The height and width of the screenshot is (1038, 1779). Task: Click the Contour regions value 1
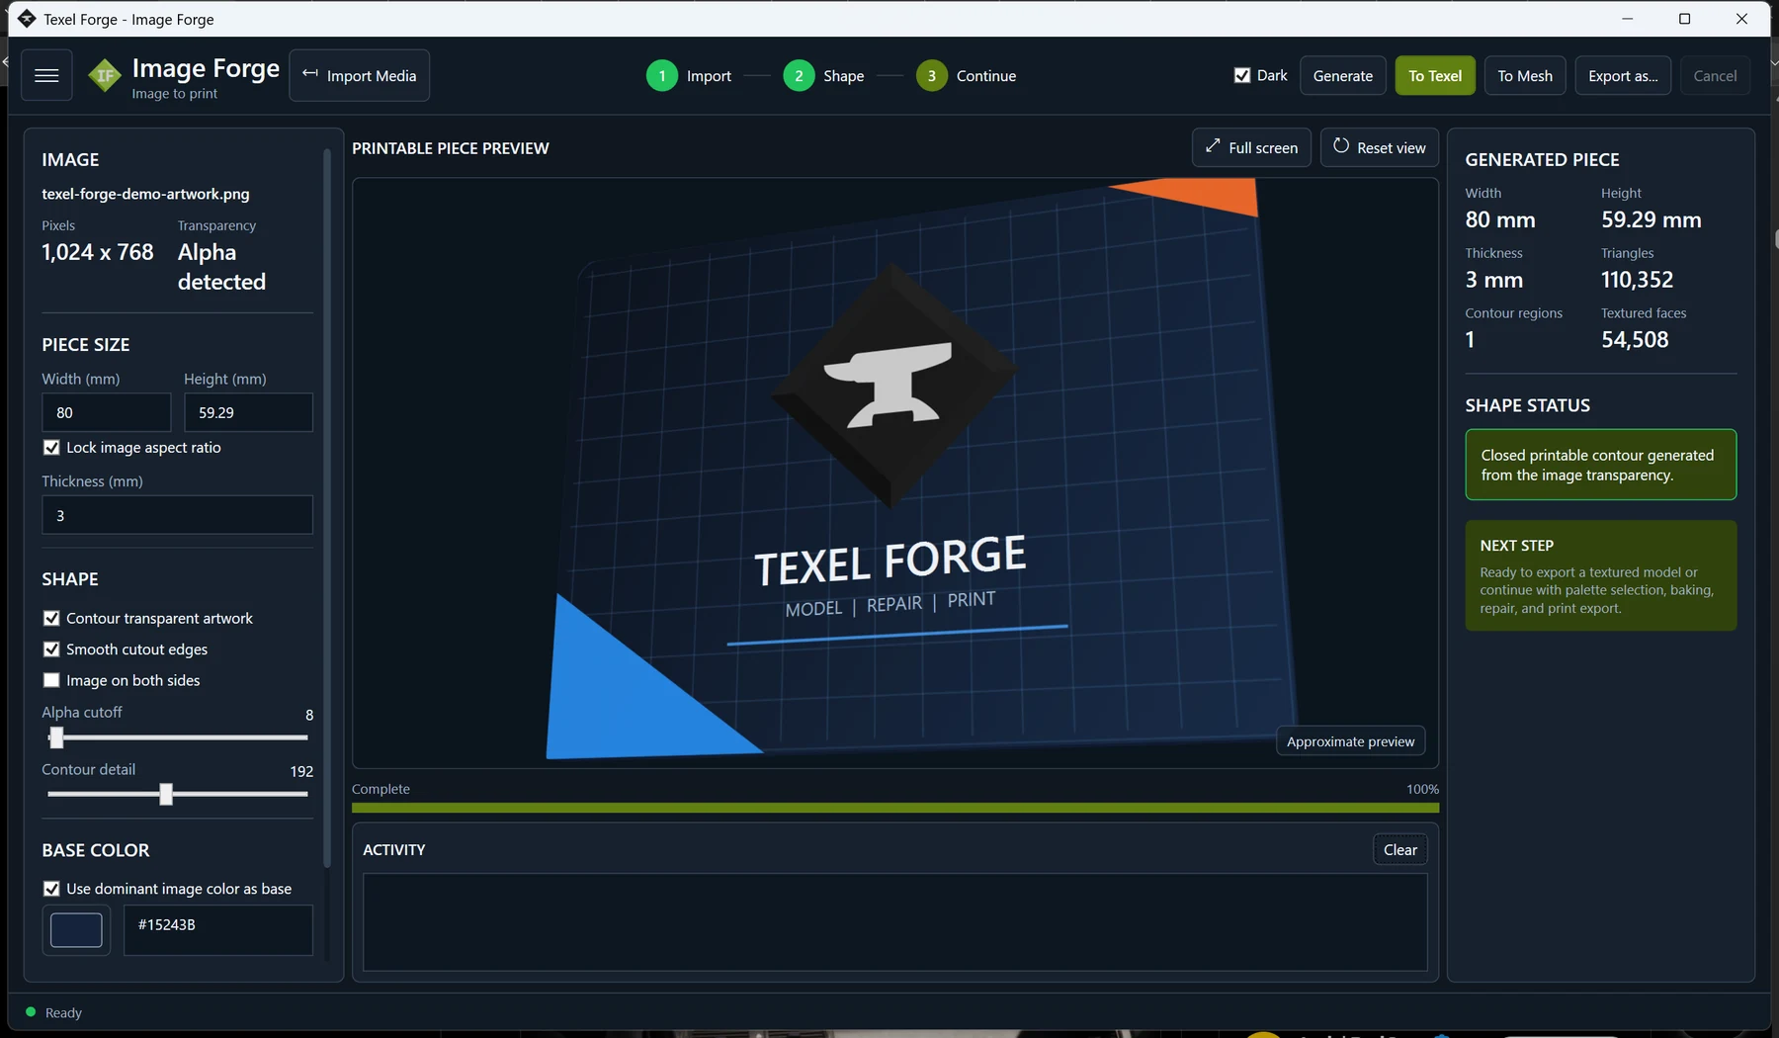pos(1470,340)
